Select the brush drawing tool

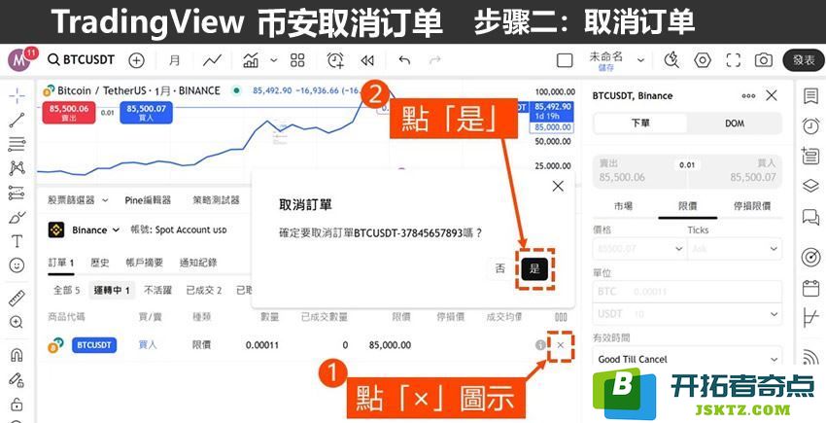17,217
